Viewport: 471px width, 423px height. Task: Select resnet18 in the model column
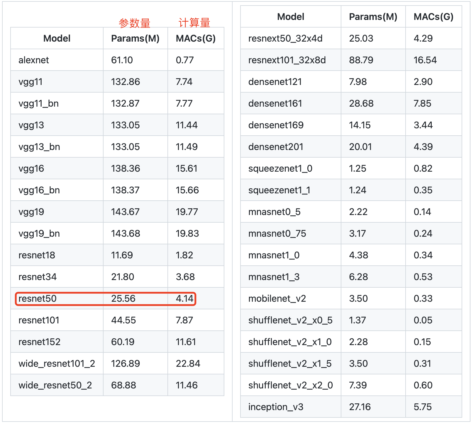point(37,255)
